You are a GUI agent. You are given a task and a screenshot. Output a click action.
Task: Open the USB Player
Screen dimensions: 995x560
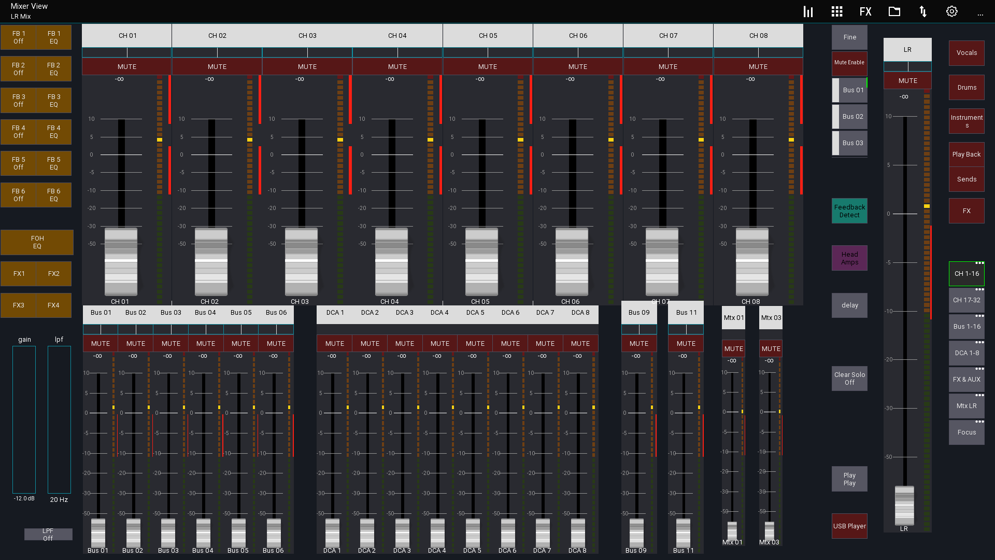point(849,526)
